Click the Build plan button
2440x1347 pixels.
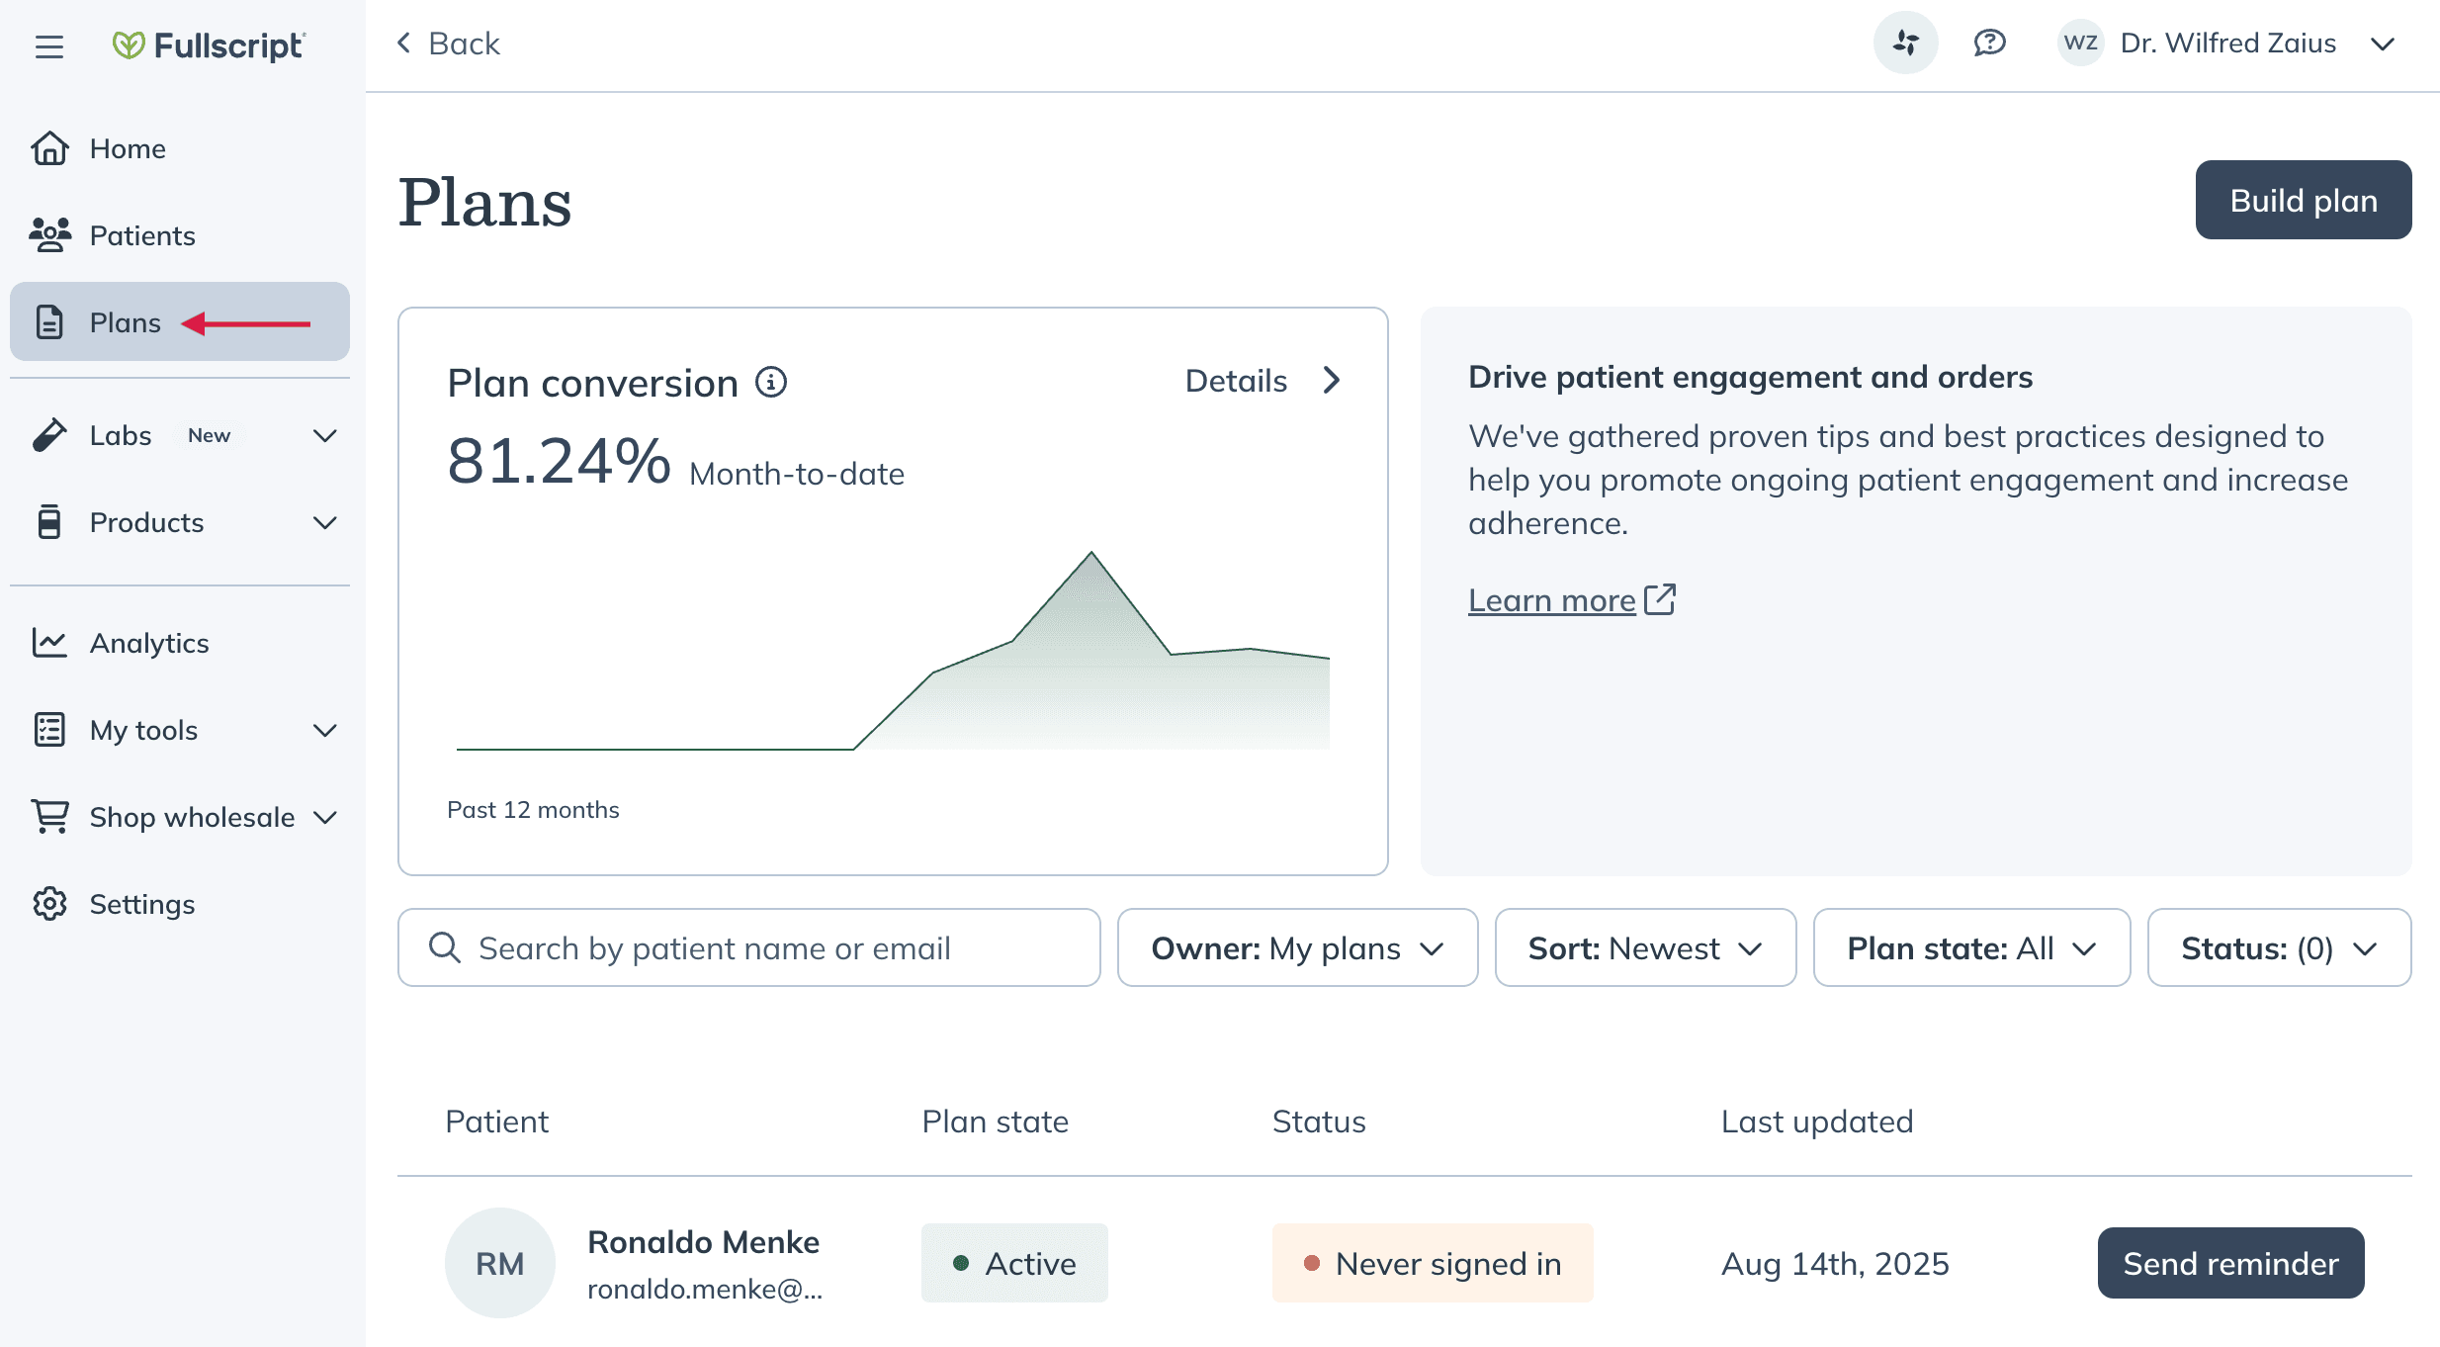(2304, 200)
